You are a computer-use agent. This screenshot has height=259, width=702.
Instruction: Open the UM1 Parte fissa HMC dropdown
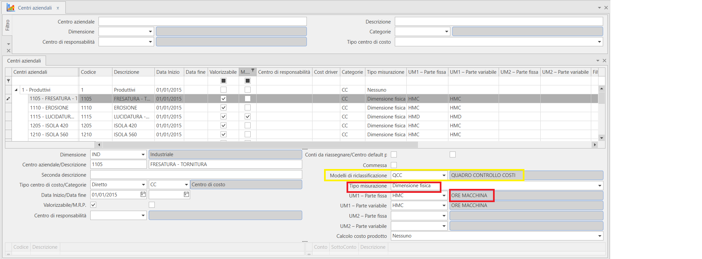[x=444, y=195]
